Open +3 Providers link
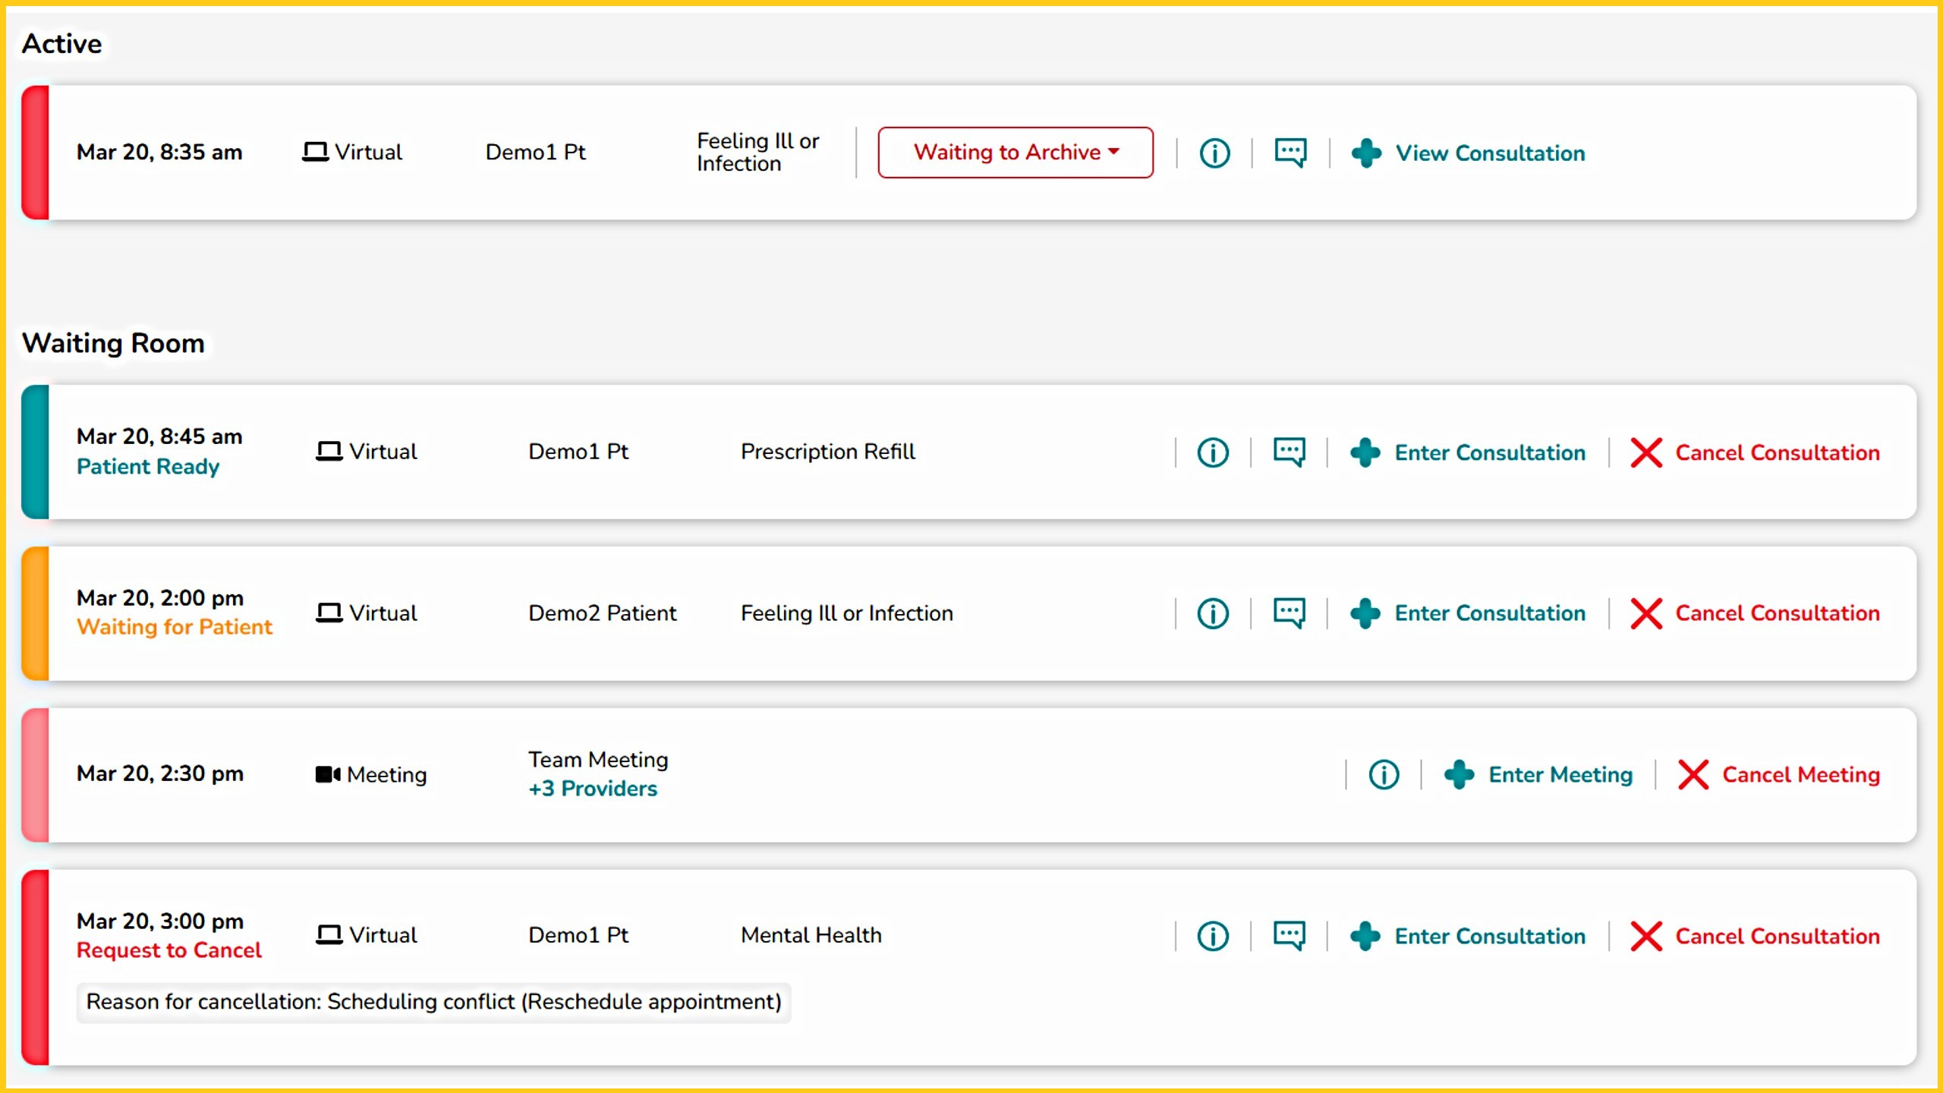 coord(593,789)
